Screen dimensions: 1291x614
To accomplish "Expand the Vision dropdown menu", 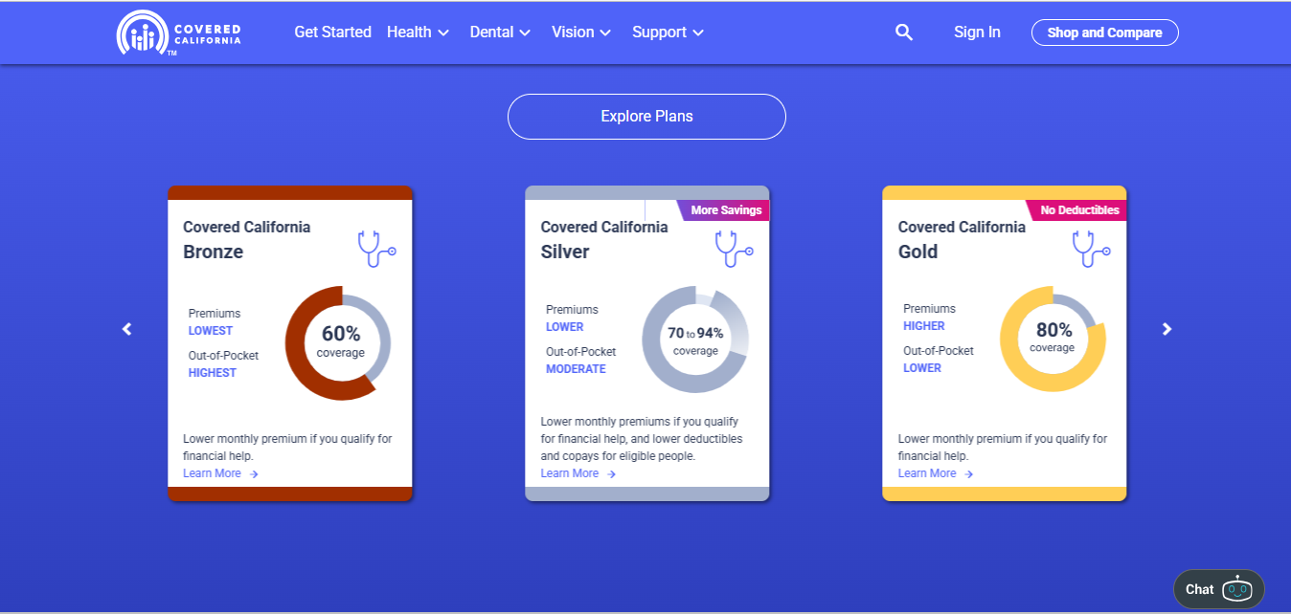I will coord(580,33).
